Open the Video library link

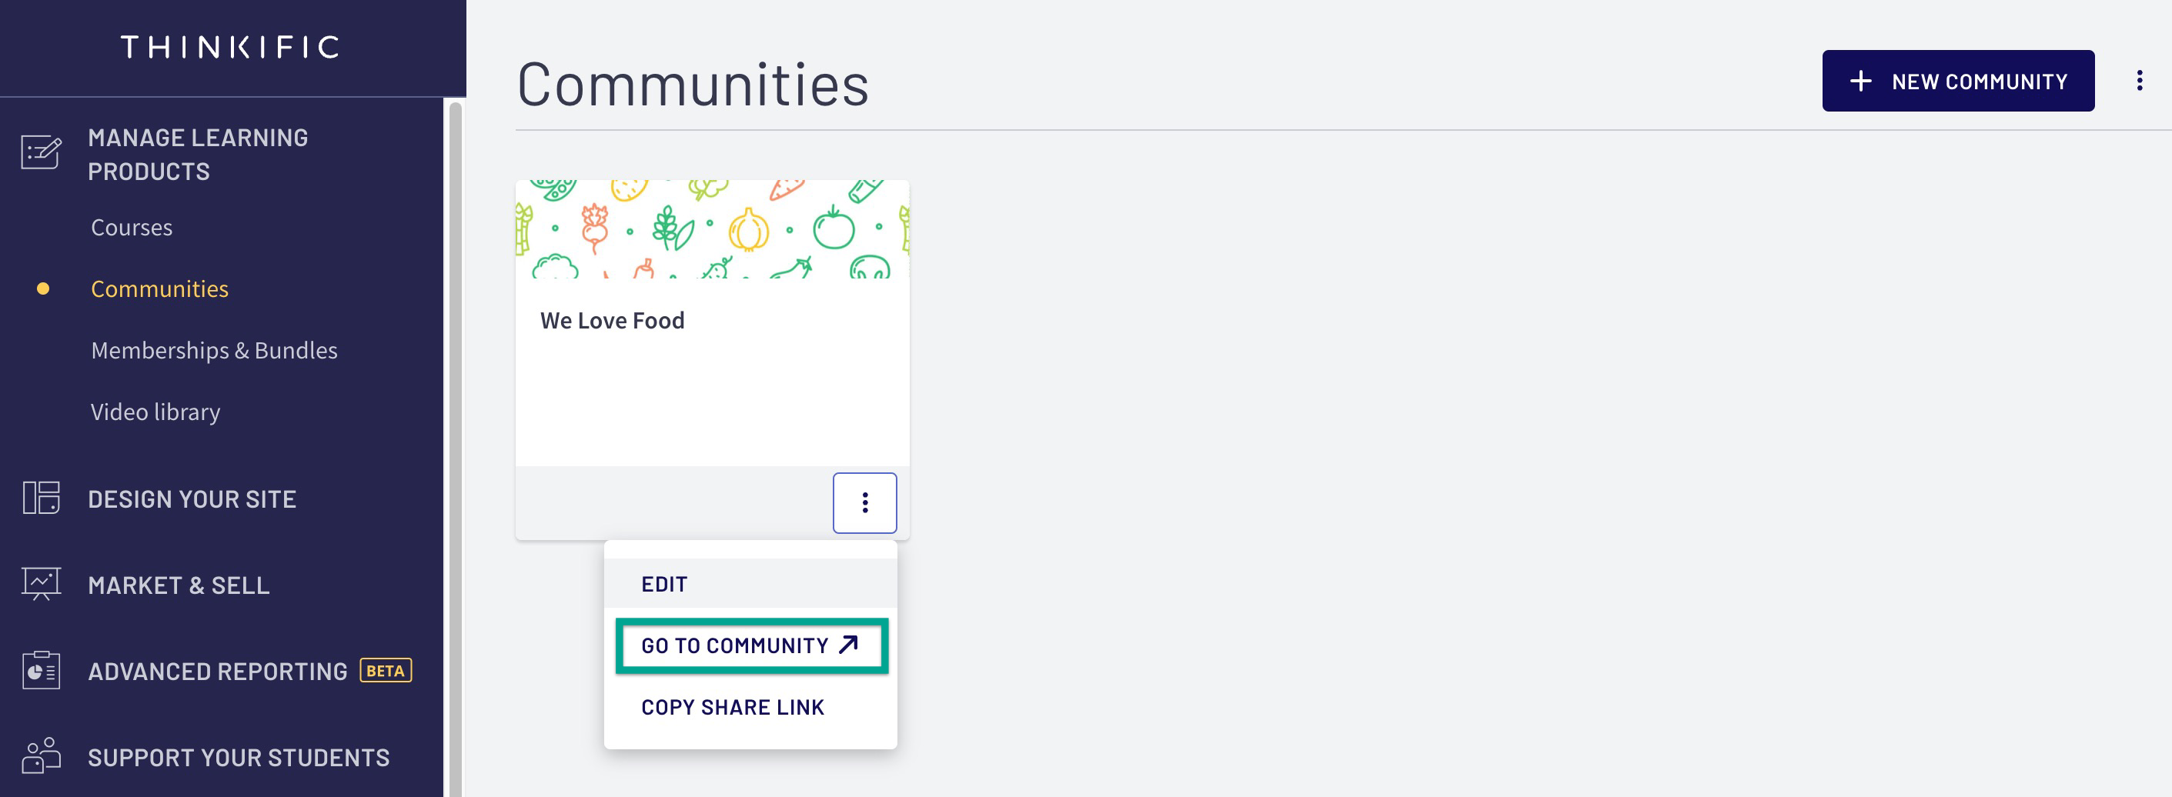click(x=155, y=412)
